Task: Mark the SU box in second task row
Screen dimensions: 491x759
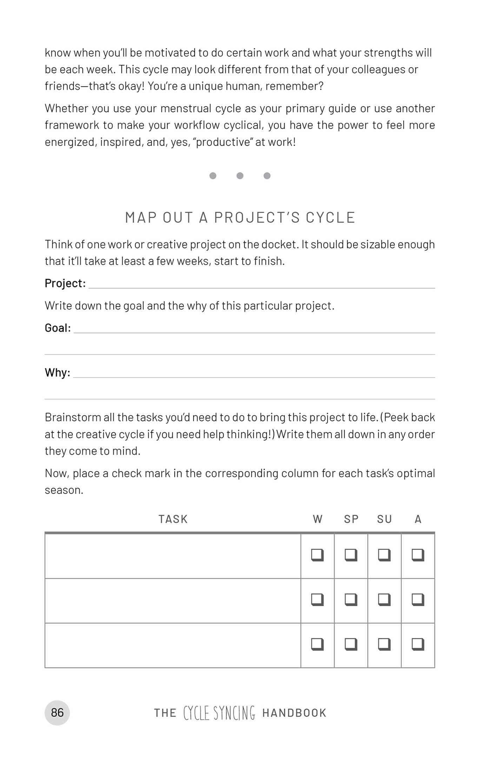Action: point(384,599)
